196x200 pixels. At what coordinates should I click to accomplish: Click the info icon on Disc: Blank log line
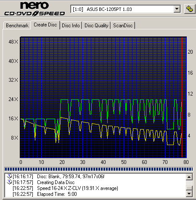[9, 176]
